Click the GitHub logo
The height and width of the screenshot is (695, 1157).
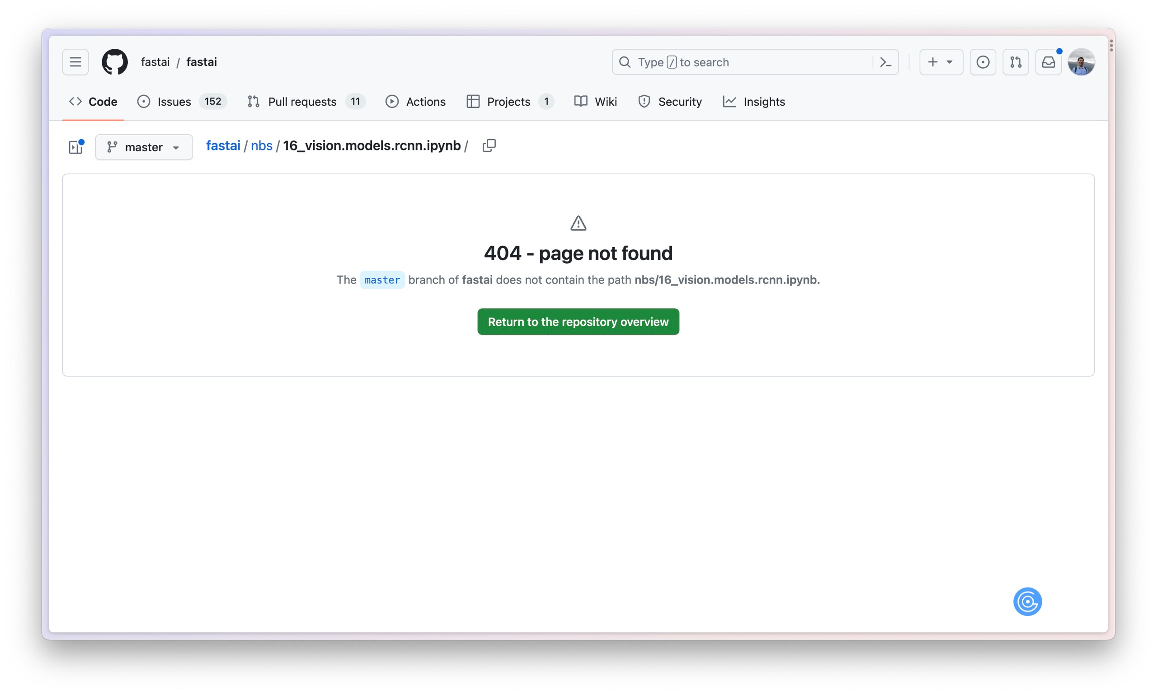tap(114, 61)
